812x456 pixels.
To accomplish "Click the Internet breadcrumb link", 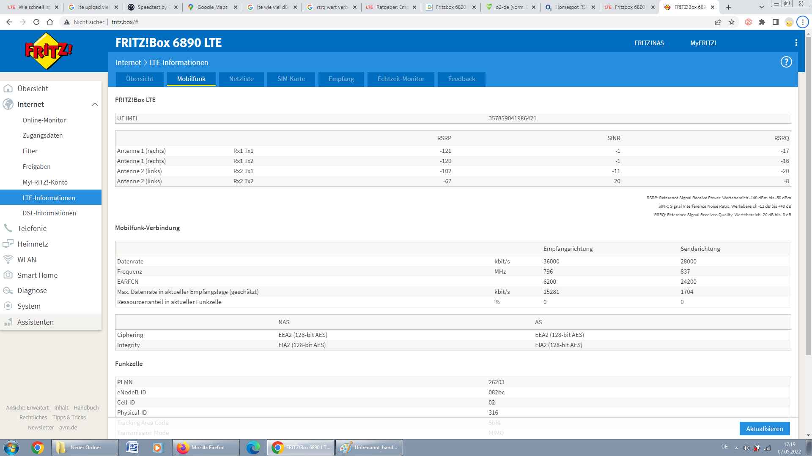I will pyautogui.click(x=128, y=62).
